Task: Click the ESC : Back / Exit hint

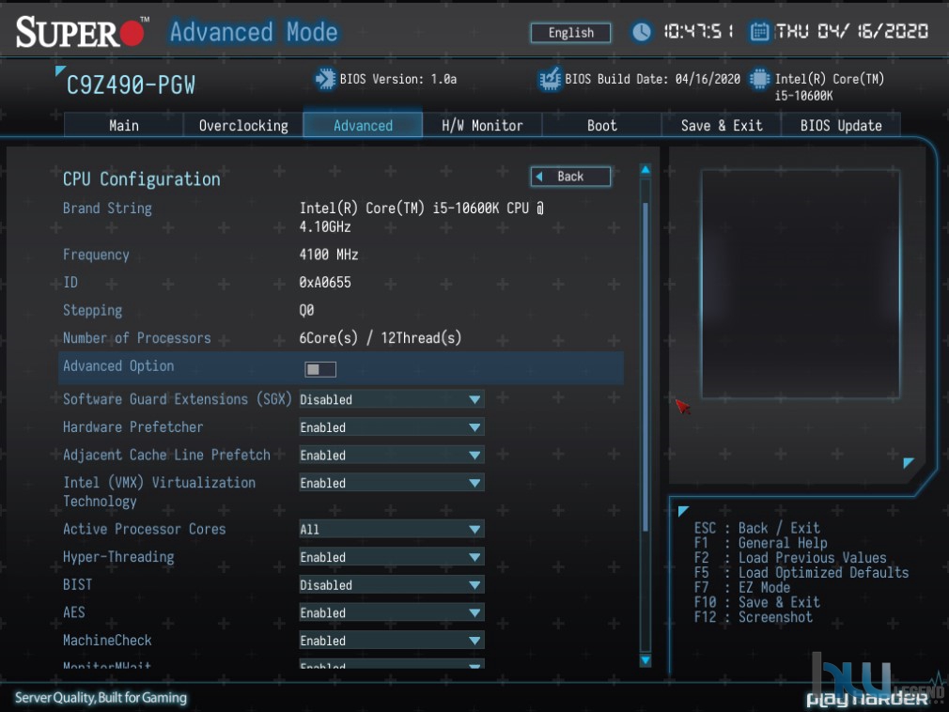Action: pos(757,528)
